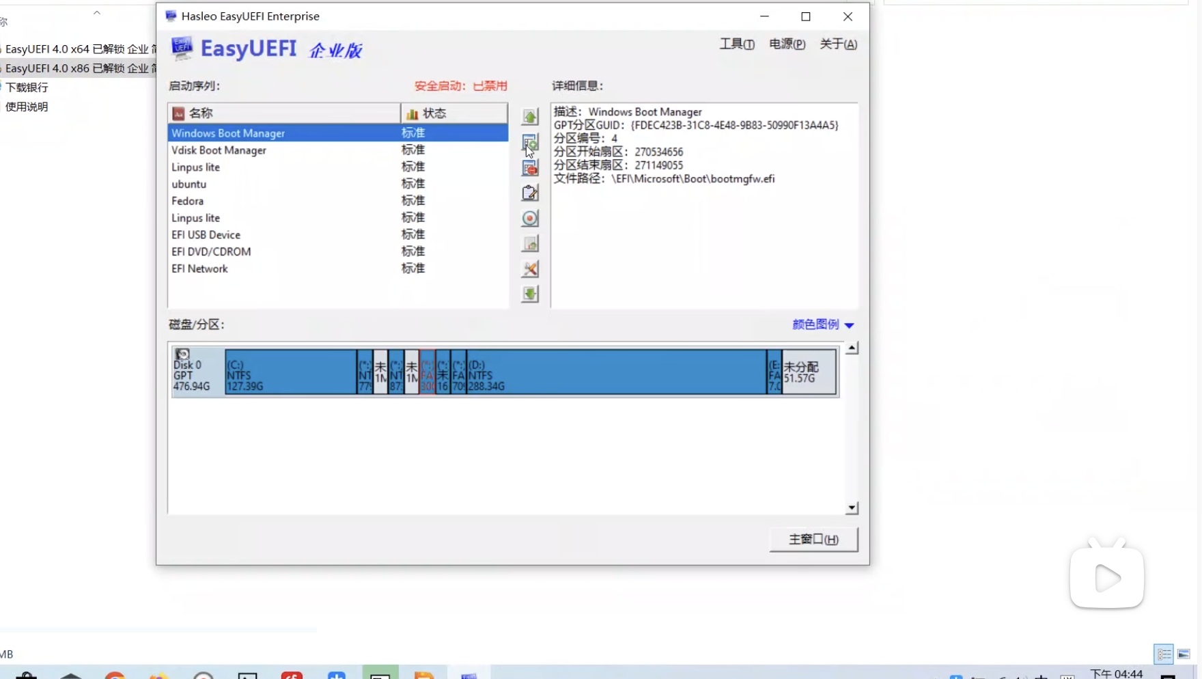
Task: Switch to large icons view in Explorer
Action: click(1184, 654)
